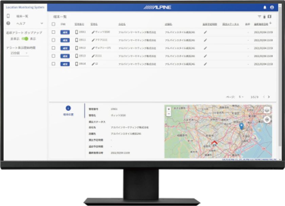
Task: Toggle the alert popup display switch
Action: (25, 39)
